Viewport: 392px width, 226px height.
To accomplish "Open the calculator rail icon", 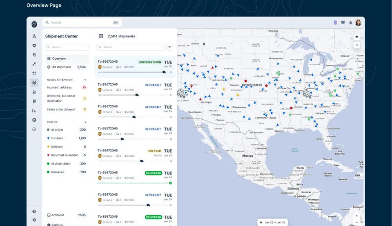I will click(34, 120).
